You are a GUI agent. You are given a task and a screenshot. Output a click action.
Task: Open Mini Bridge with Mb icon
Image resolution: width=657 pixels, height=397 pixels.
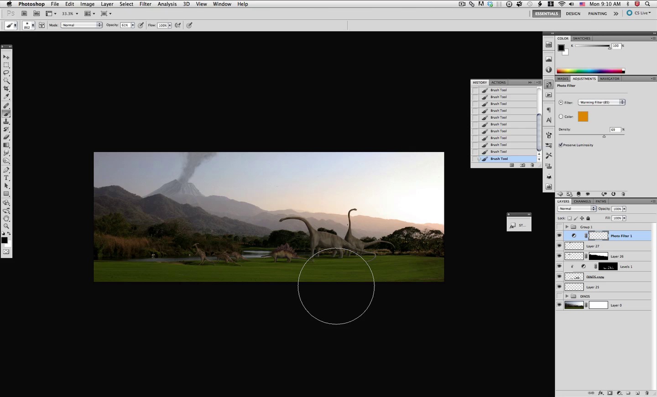click(x=36, y=13)
